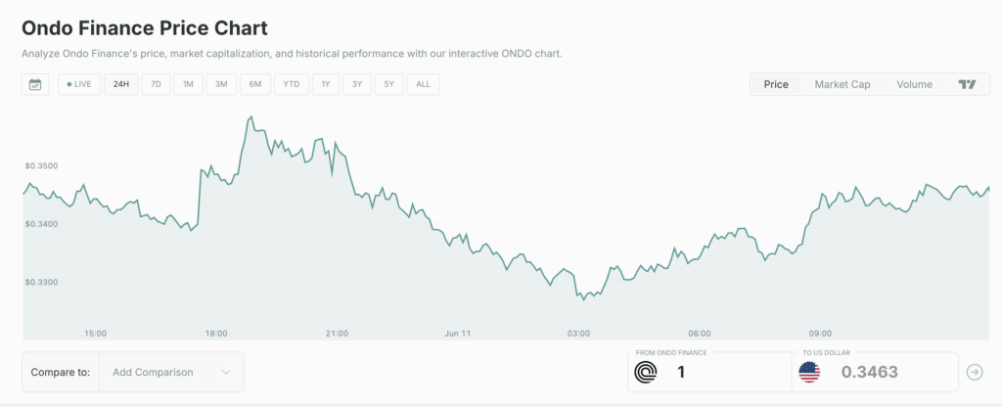Click the 09:00 time axis label
This screenshot has width=1002, height=407.
821,333
